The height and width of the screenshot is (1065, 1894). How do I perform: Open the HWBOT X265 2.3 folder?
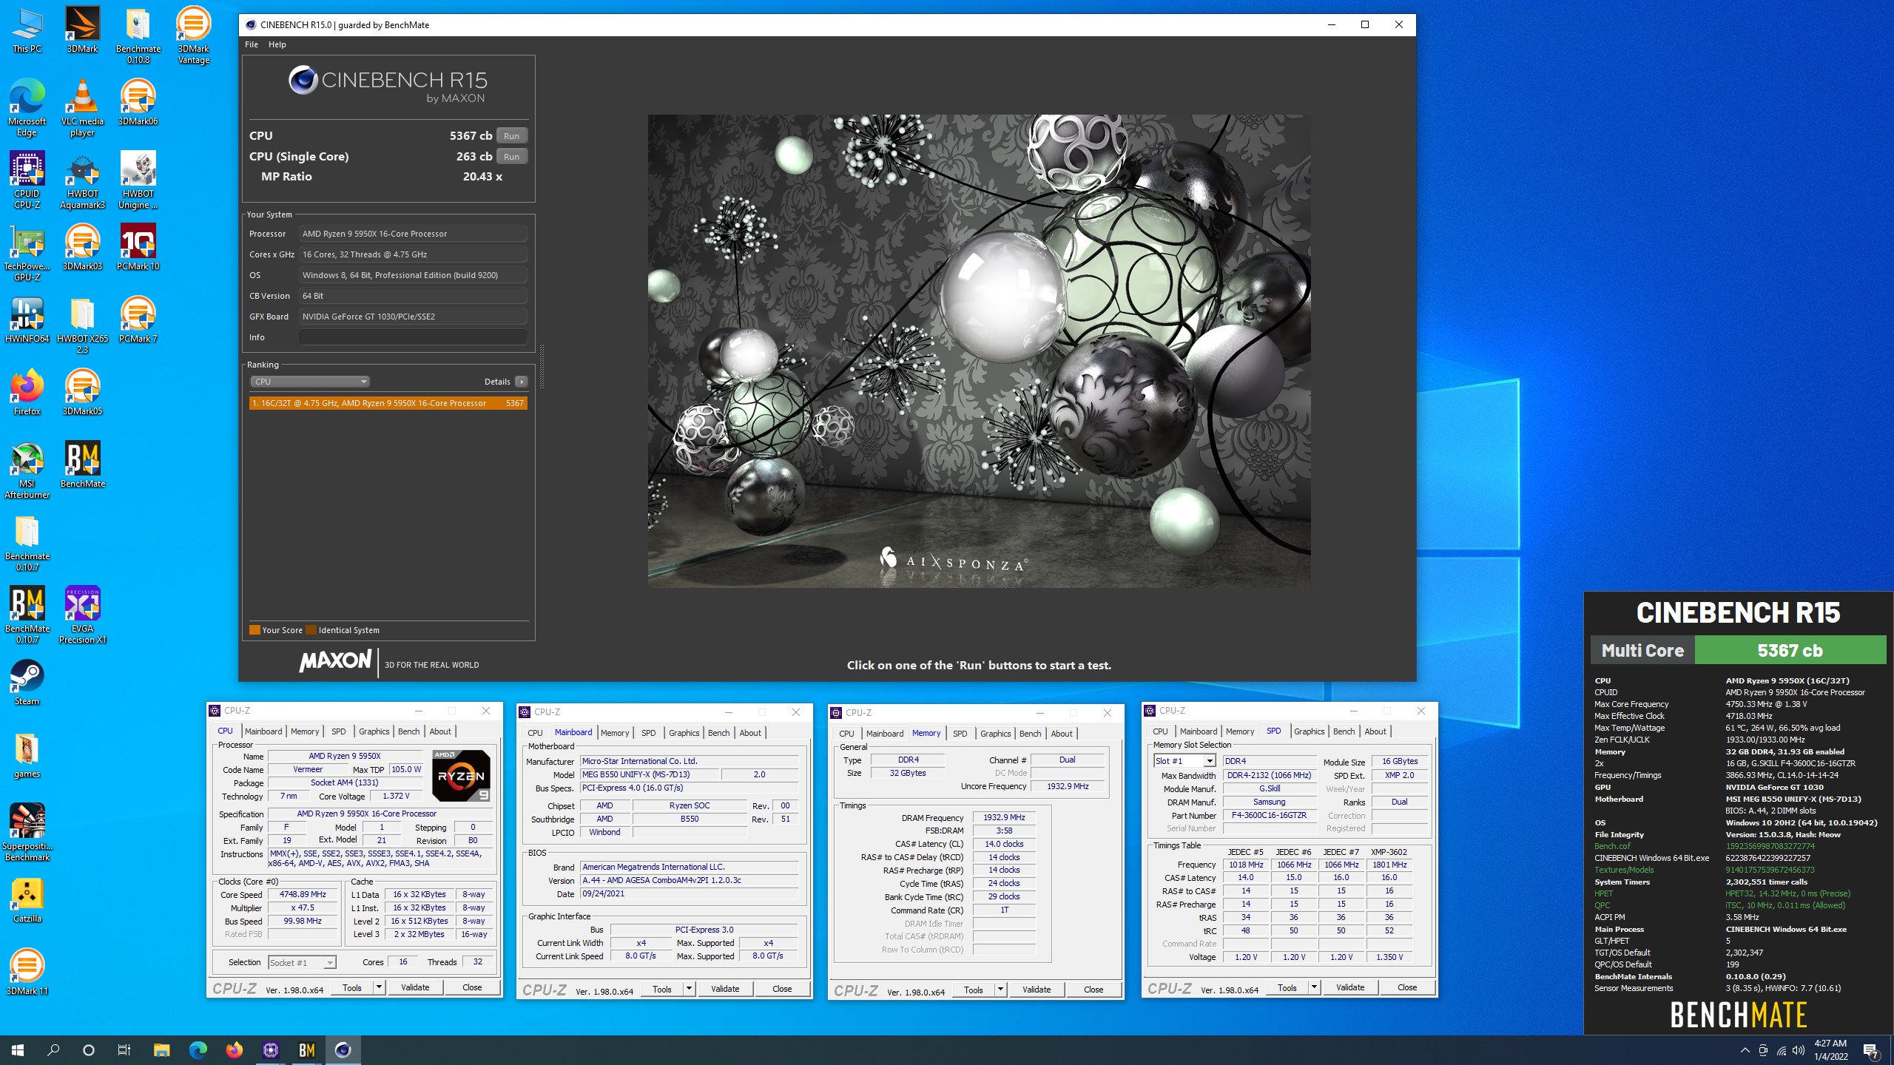pos(82,325)
